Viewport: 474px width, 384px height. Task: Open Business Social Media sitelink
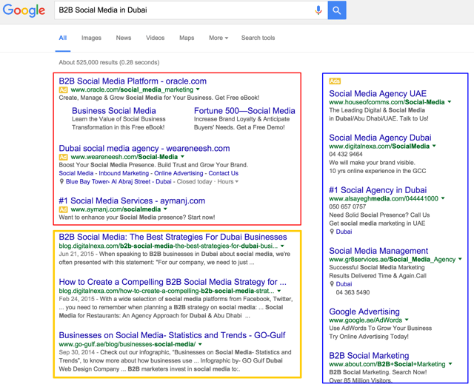point(114,111)
